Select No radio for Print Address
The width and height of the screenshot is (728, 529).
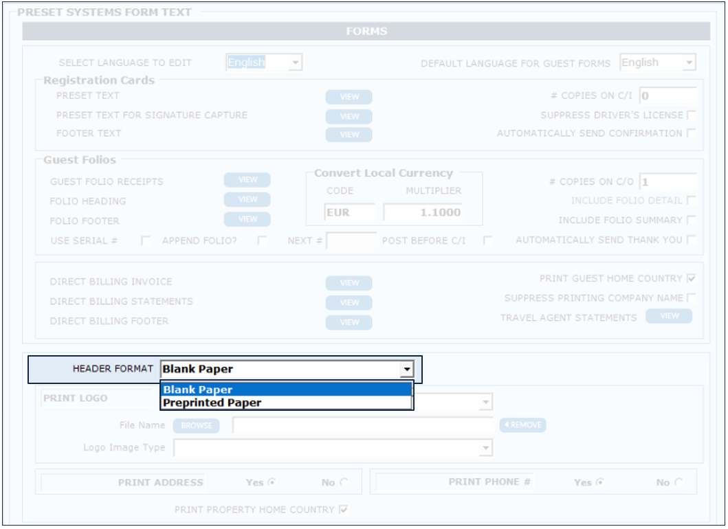(343, 482)
